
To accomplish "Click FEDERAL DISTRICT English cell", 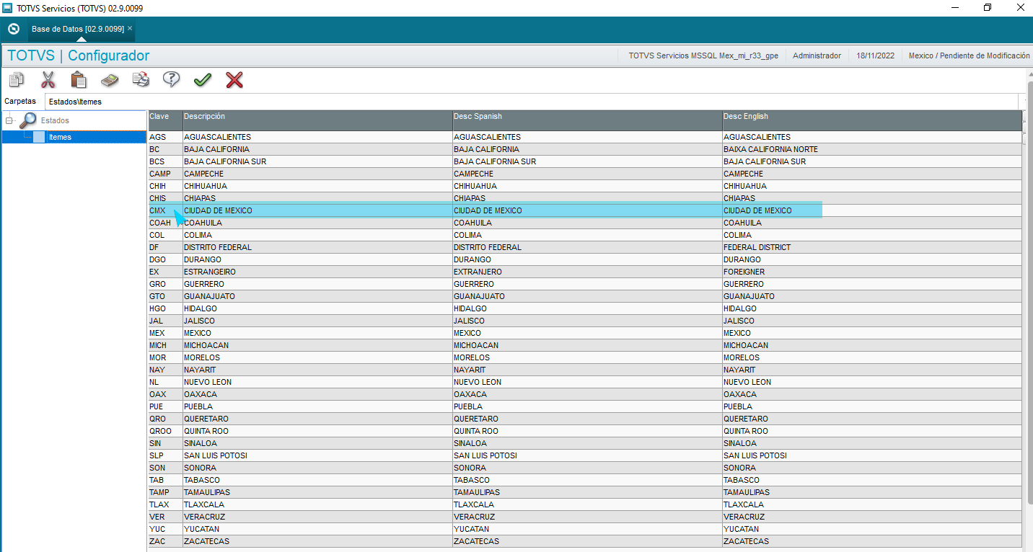I will (872, 247).
